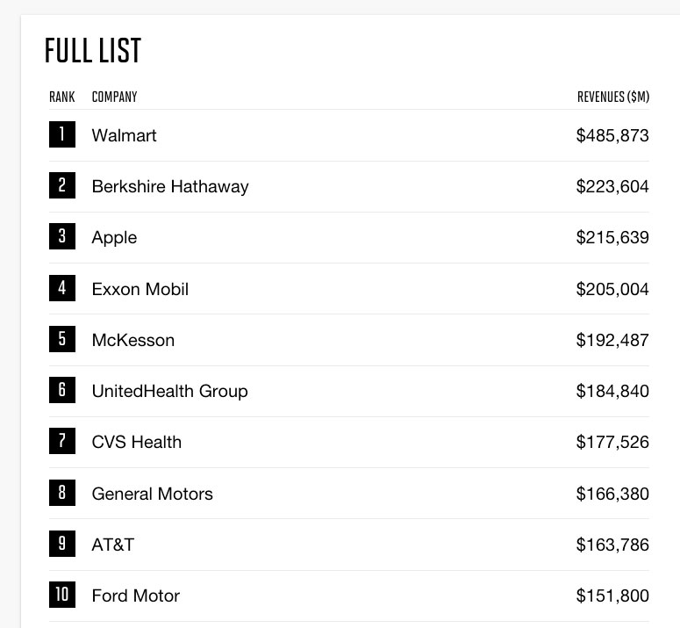Screen dimensions: 680x628
Task: Click the rank 7 badge beside CVS Health
Action: click(x=62, y=441)
